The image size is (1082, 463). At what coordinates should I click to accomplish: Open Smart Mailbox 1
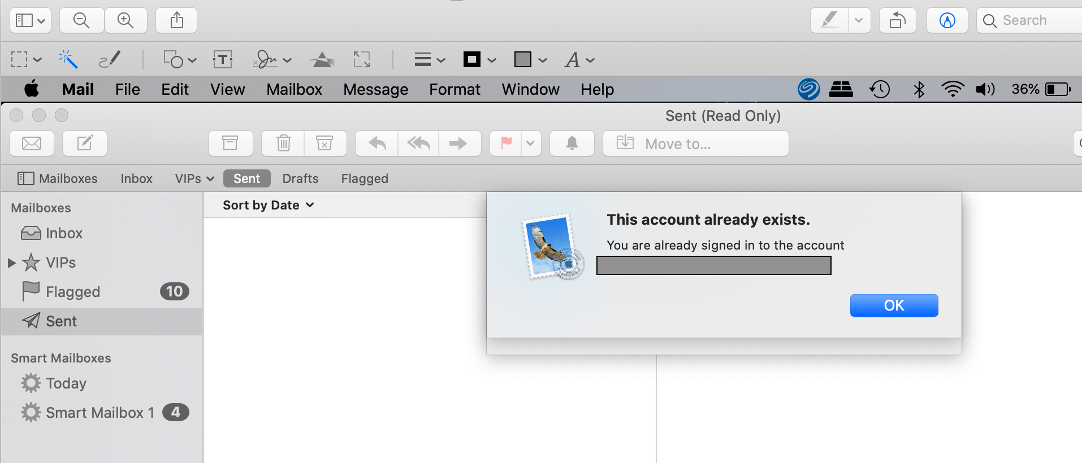click(102, 413)
